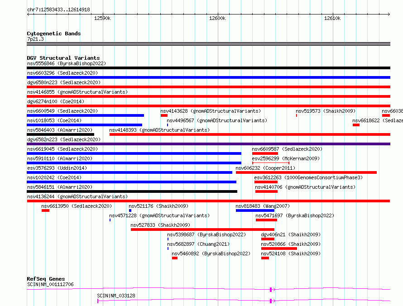Click the red nsv4148393 variant bar

pyautogui.click(x=250, y=134)
